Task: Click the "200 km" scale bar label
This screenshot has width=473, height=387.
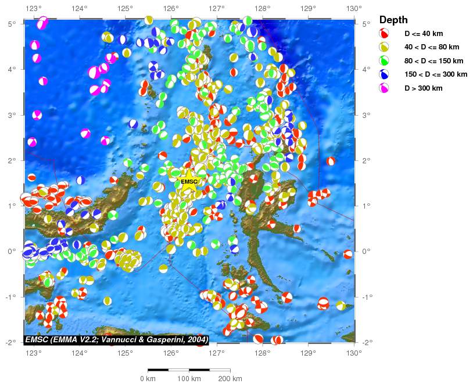Action: (x=230, y=379)
